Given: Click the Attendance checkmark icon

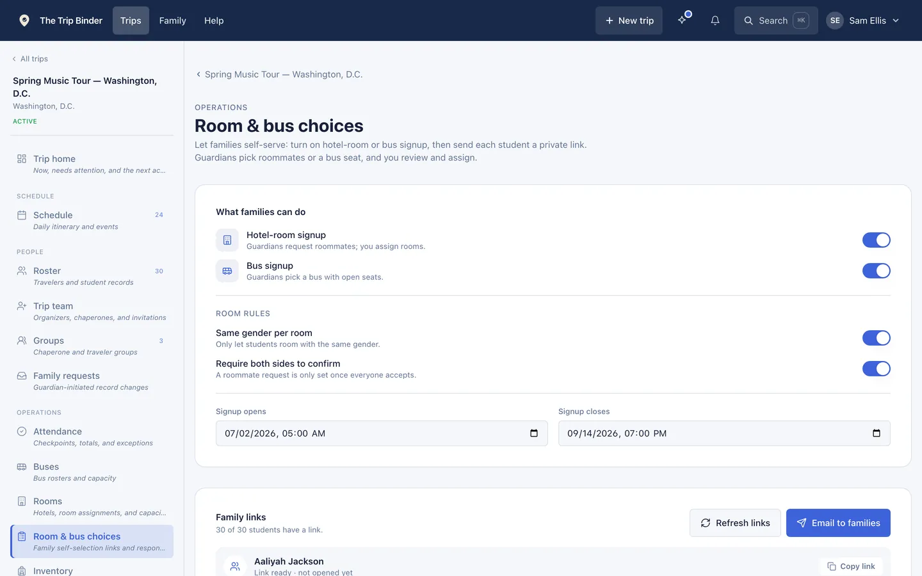Looking at the screenshot, I should coord(22,431).
